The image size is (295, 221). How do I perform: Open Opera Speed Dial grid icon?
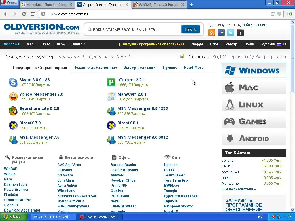[33, 14]
